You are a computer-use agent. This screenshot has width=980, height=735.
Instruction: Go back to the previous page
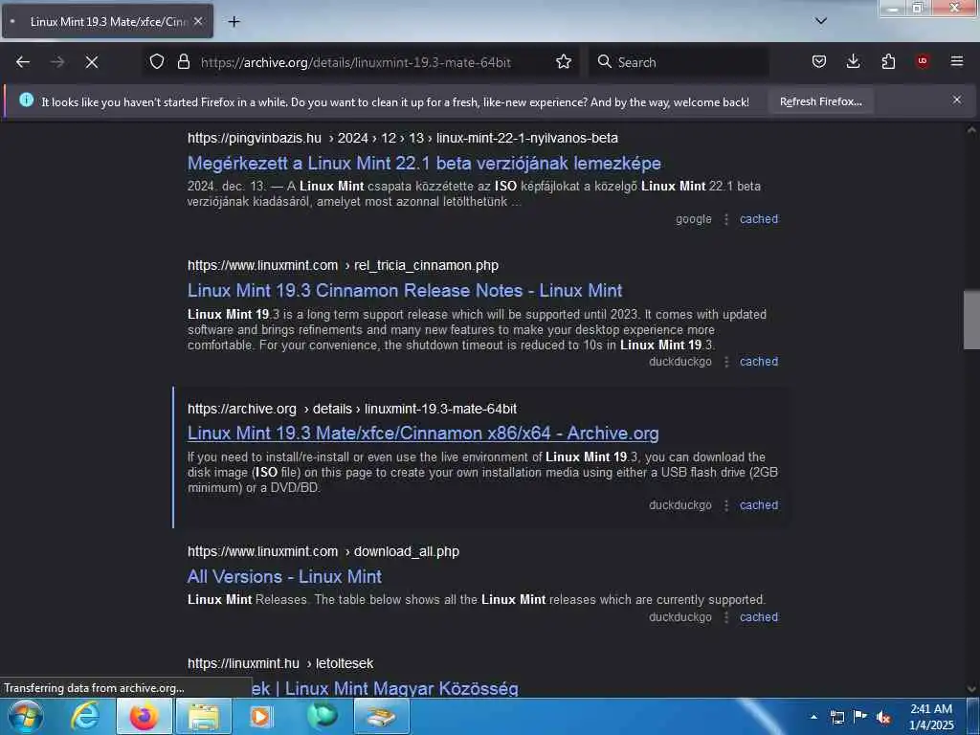click(23, 62)
